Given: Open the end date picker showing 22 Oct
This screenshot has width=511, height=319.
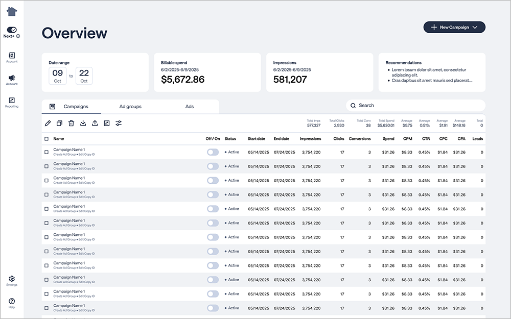Looking at the screenshot, I should 84,76.
